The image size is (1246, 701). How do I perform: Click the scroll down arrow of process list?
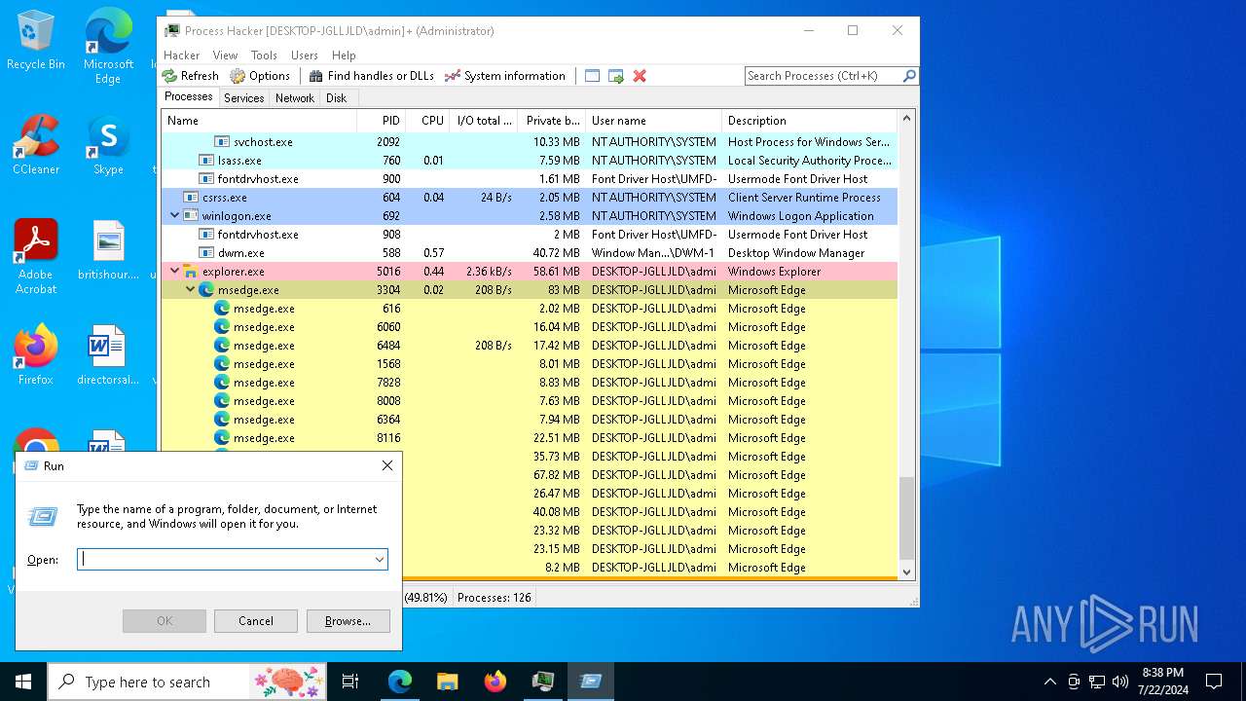click(x=907, y=572)
